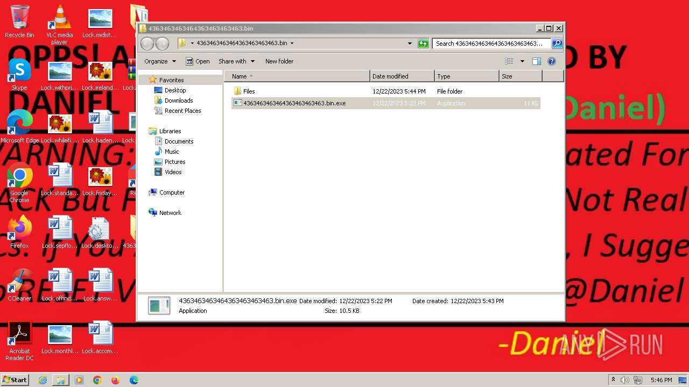Open the Recycle Bin desktop icon
The image size is (689, 387).
[x=19, y=21]
